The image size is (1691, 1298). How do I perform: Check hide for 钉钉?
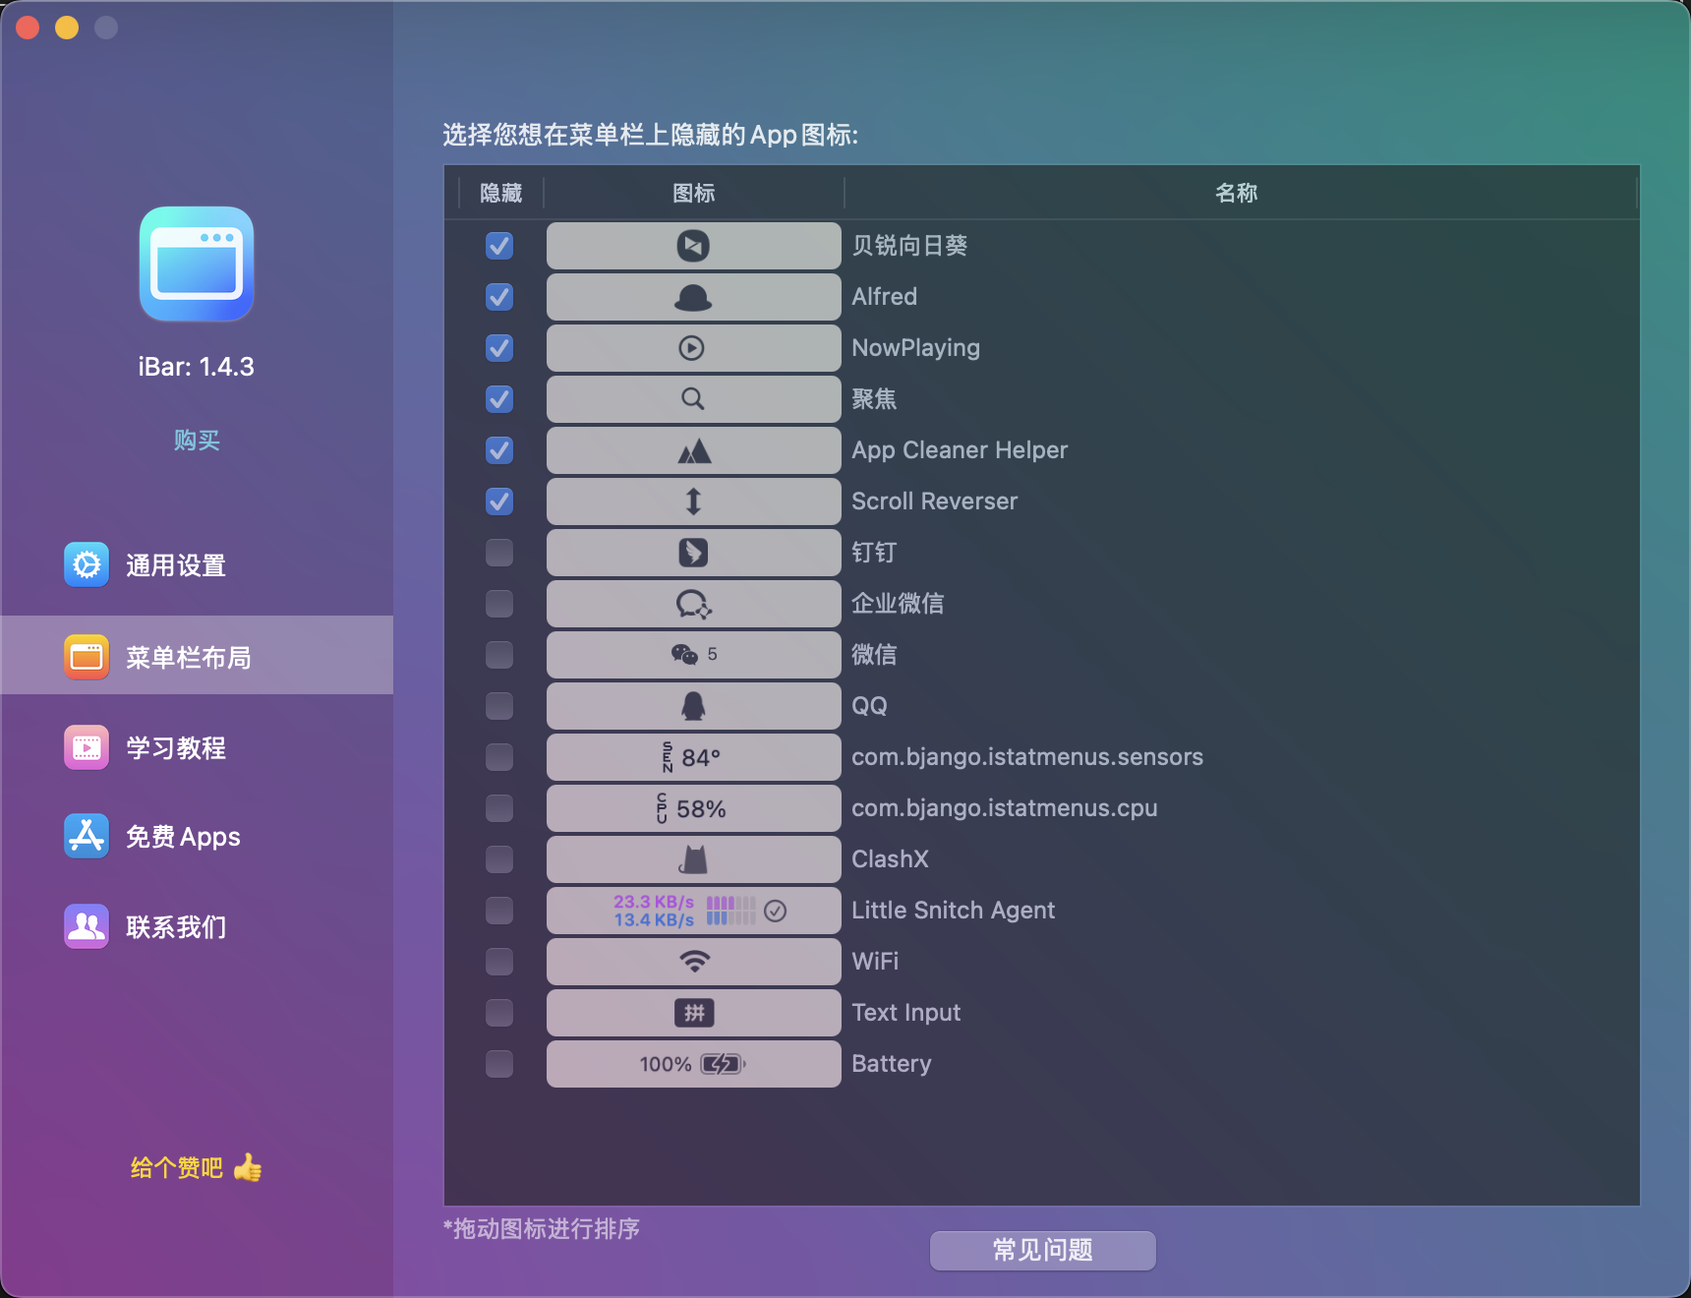pos(499,553)
